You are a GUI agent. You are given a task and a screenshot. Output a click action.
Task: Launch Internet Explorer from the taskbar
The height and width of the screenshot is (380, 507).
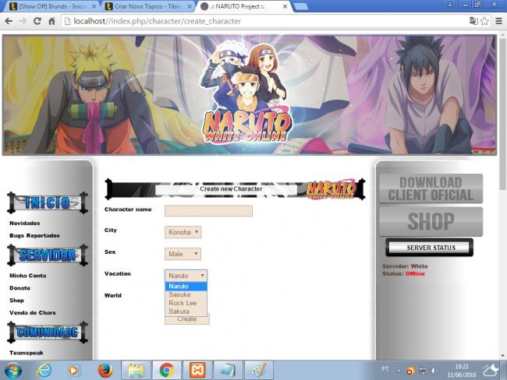pos(44,371)
